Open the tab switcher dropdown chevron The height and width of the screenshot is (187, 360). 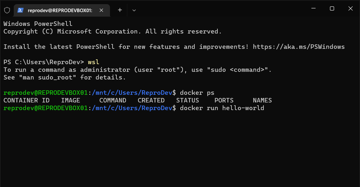coord(134,10)
